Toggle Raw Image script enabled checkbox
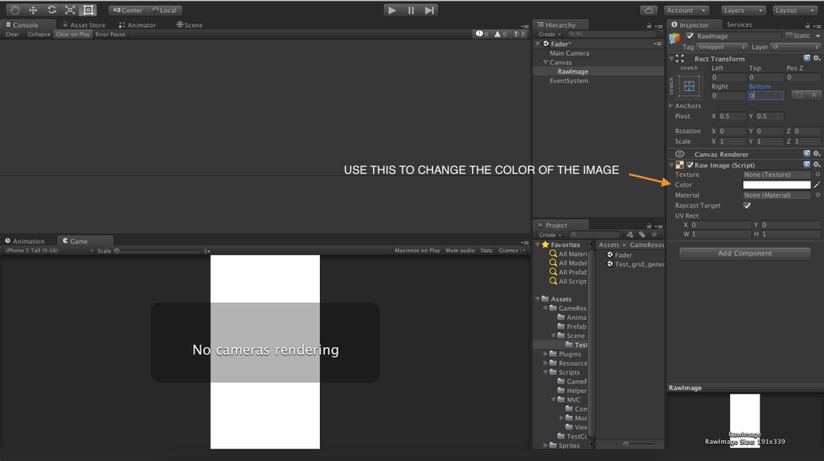This screenshot has width=824, height=461. (x=690, y=165)
